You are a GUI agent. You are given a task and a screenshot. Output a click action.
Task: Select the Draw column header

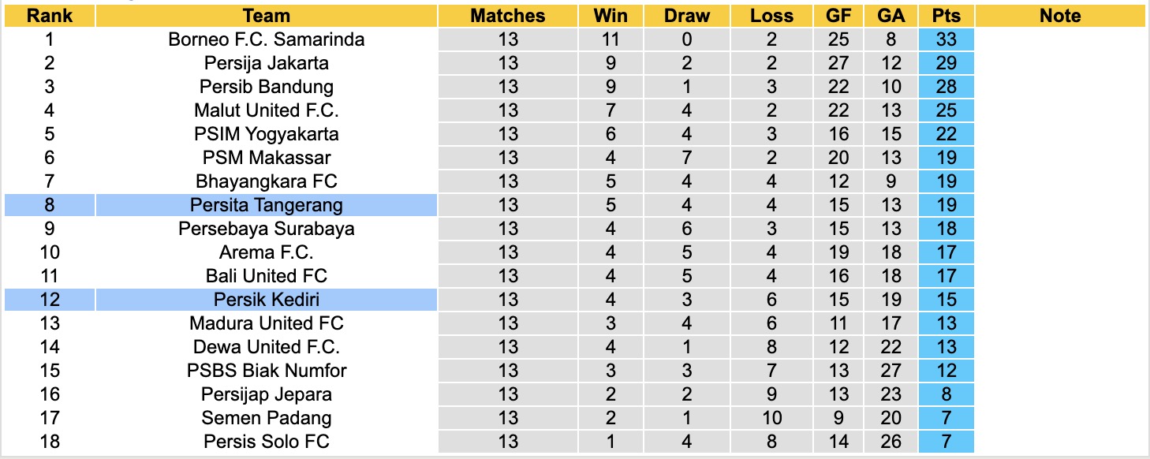686,16
